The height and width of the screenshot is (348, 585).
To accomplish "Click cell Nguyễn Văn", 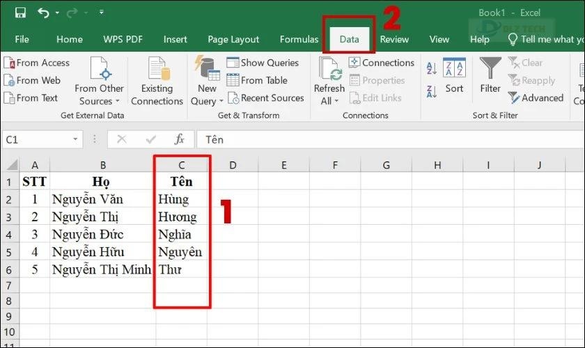I will (103, 199).
